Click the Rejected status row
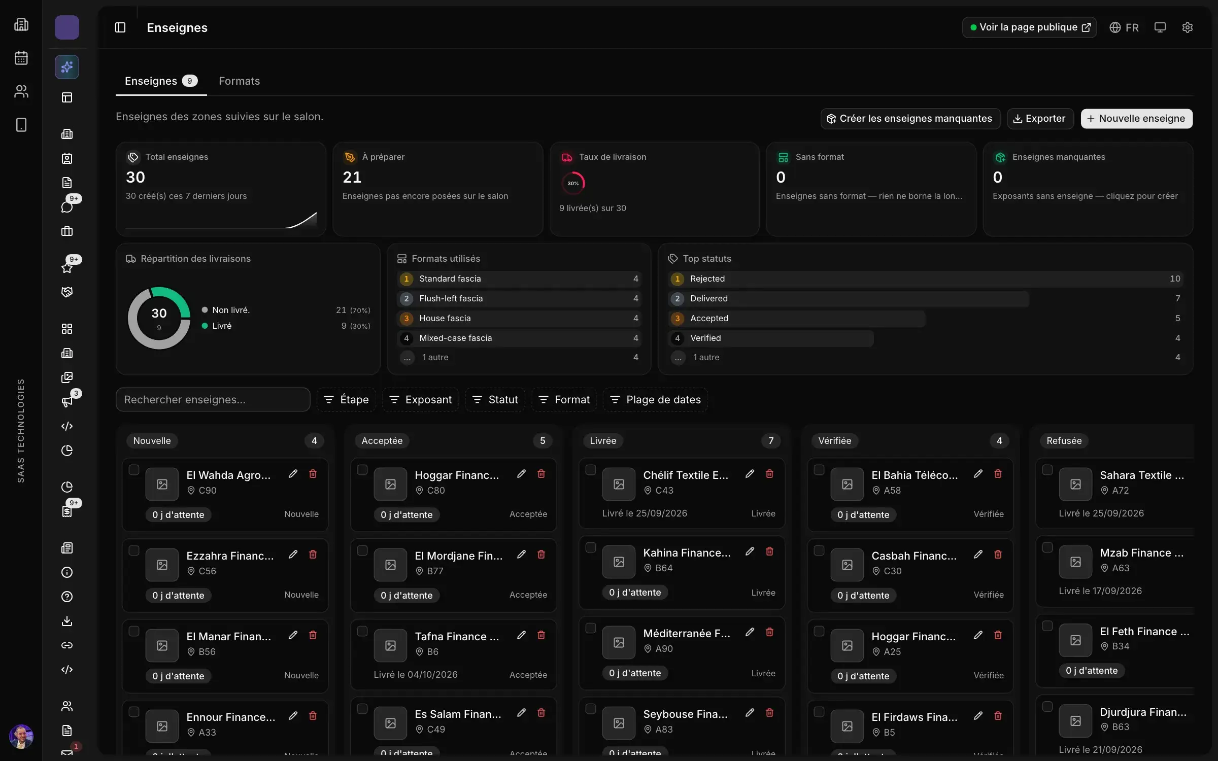The image size is (1218, 761). tap(926, 279)
